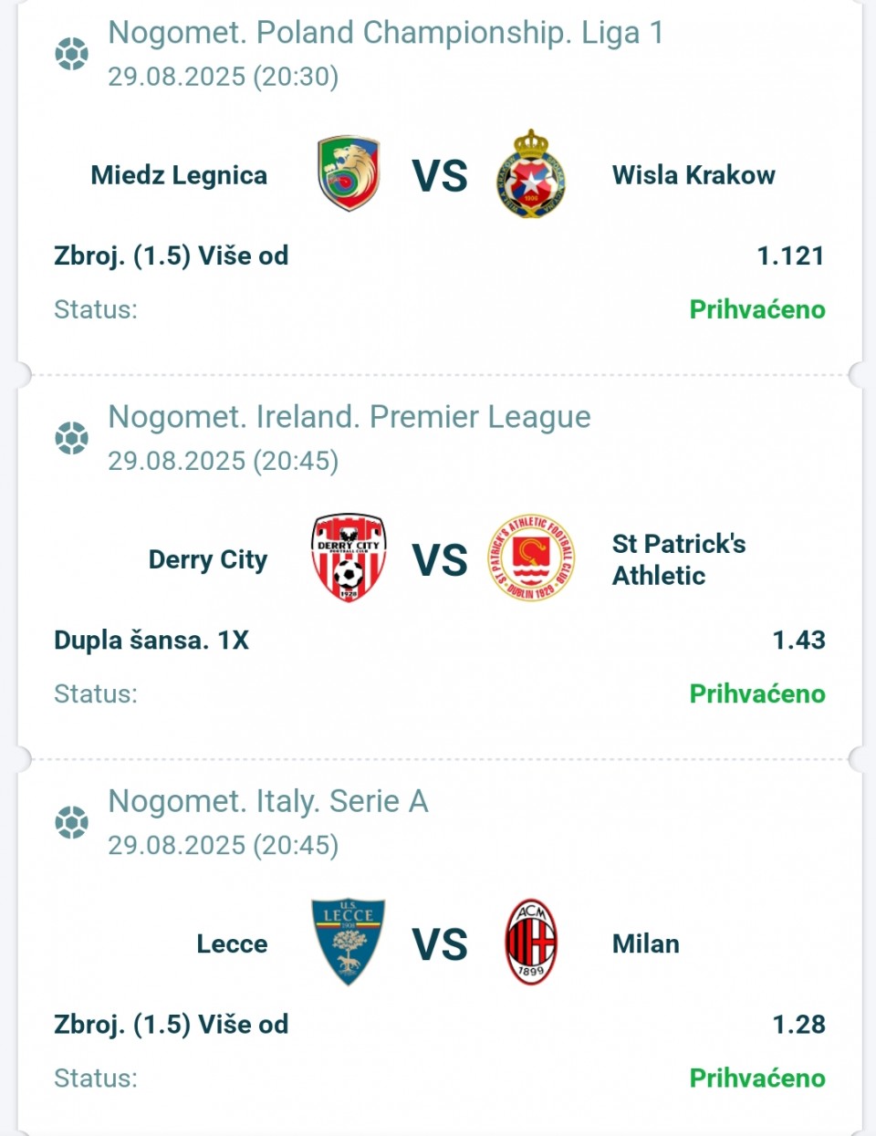
Task: Click the football icon beside Italy Serie A
Action: pyautogui.click(x=72, y=822)
